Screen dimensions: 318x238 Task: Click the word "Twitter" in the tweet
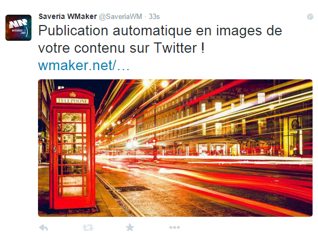coord(175,48)
